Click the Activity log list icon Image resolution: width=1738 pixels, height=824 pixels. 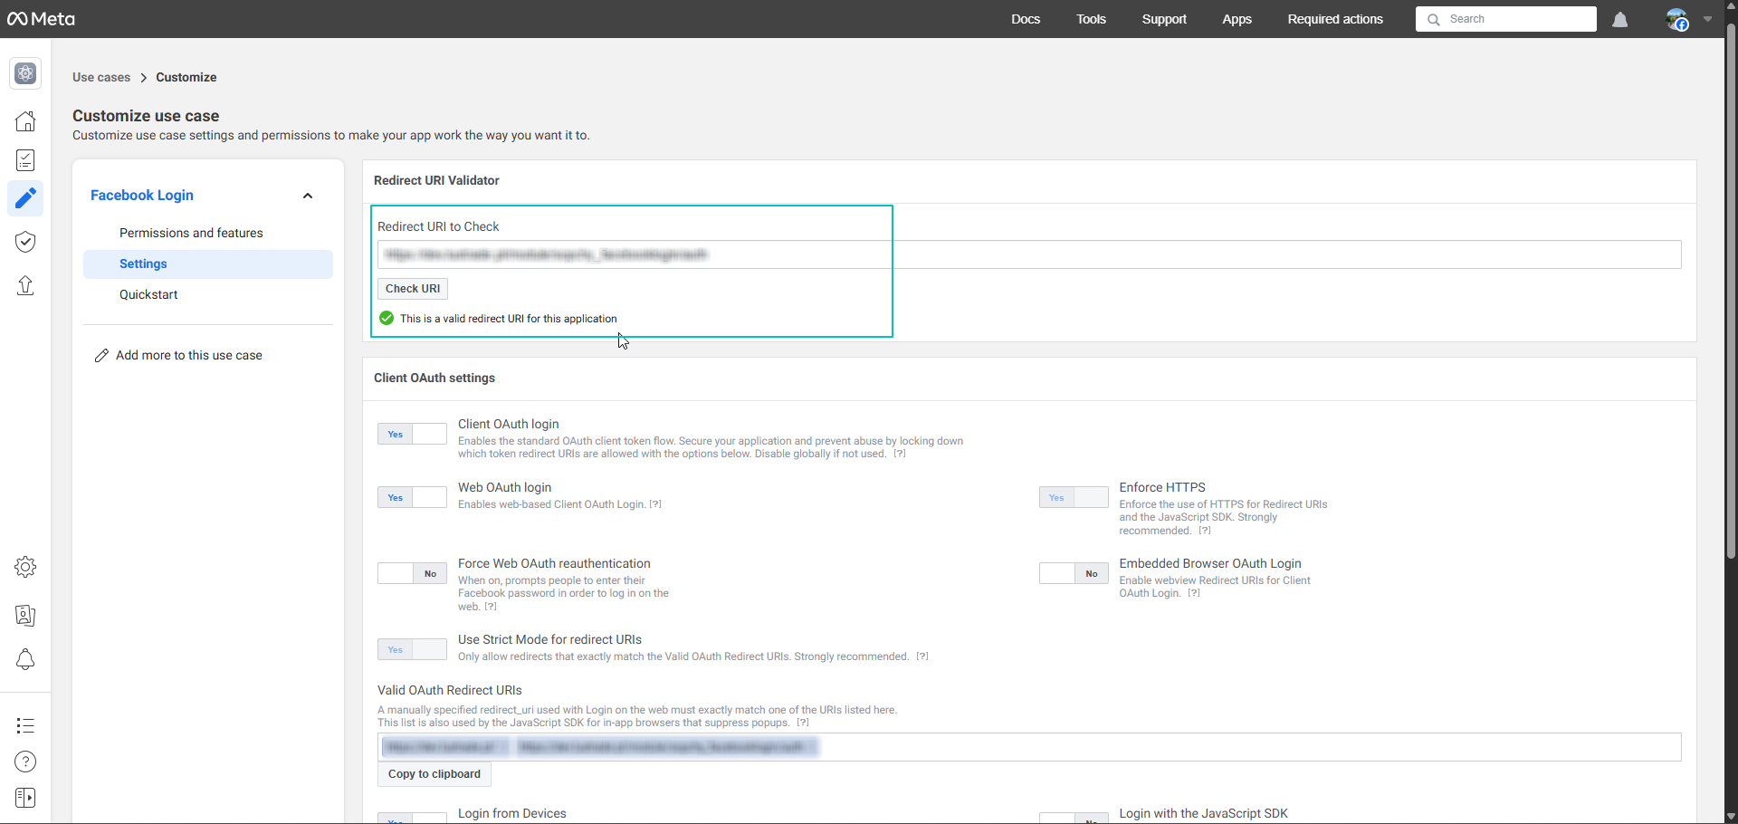tap(25, 725)
